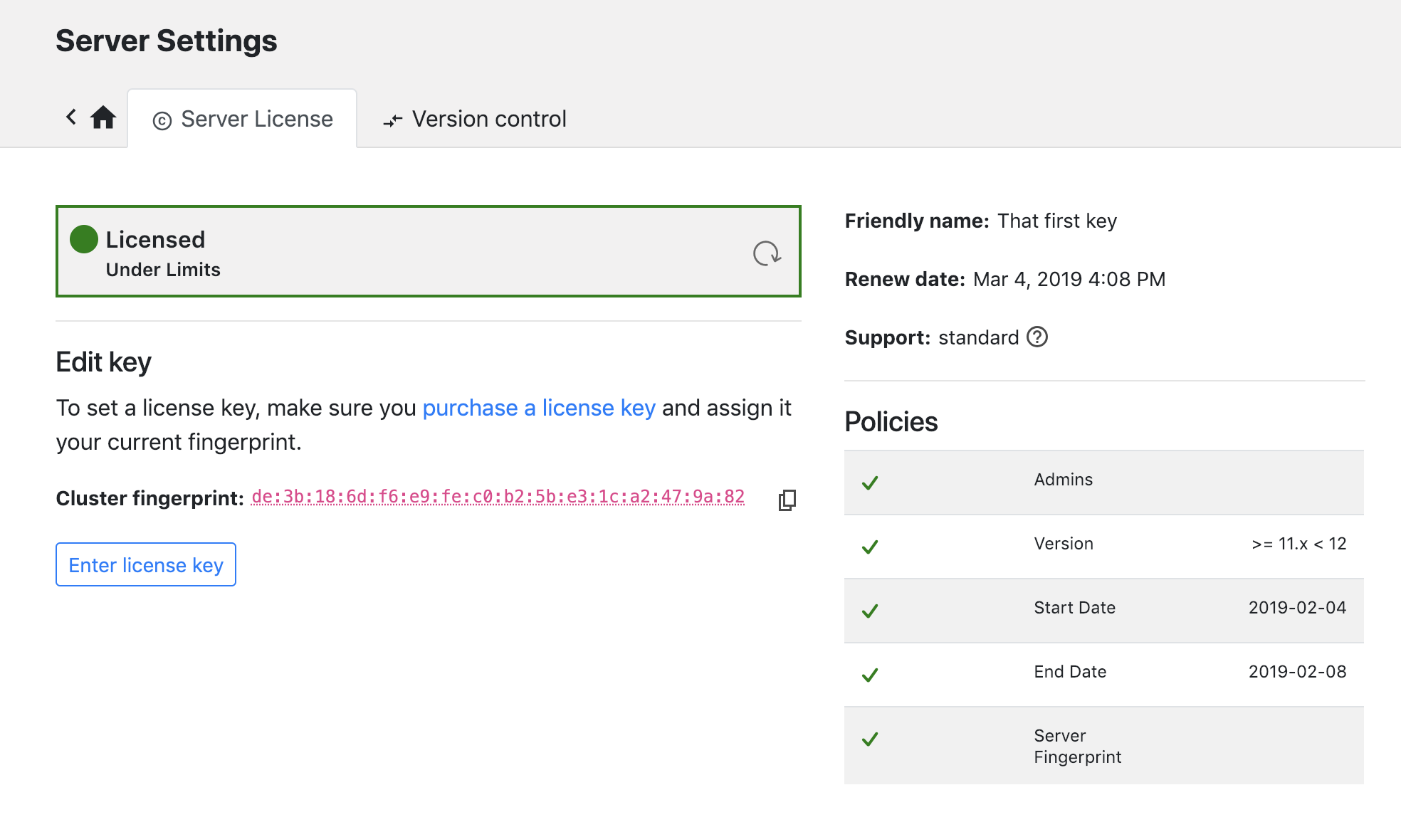Click the 'Under Limits' status text

pyautogui.click(x=163, y=270)
